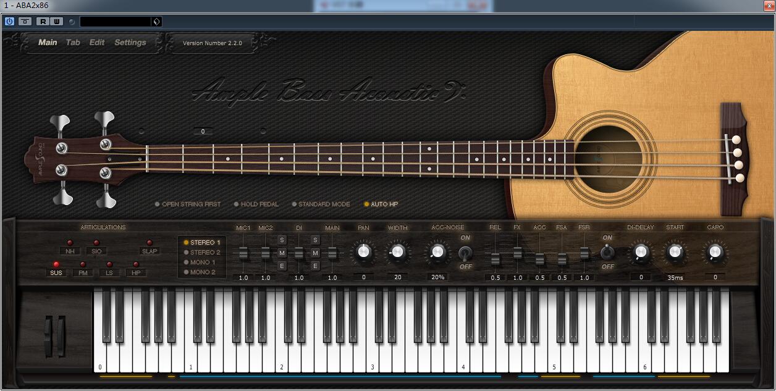Select the STEREO 2 mic mode
Screen dimensions: 776x391
click(x=201, y=253)
